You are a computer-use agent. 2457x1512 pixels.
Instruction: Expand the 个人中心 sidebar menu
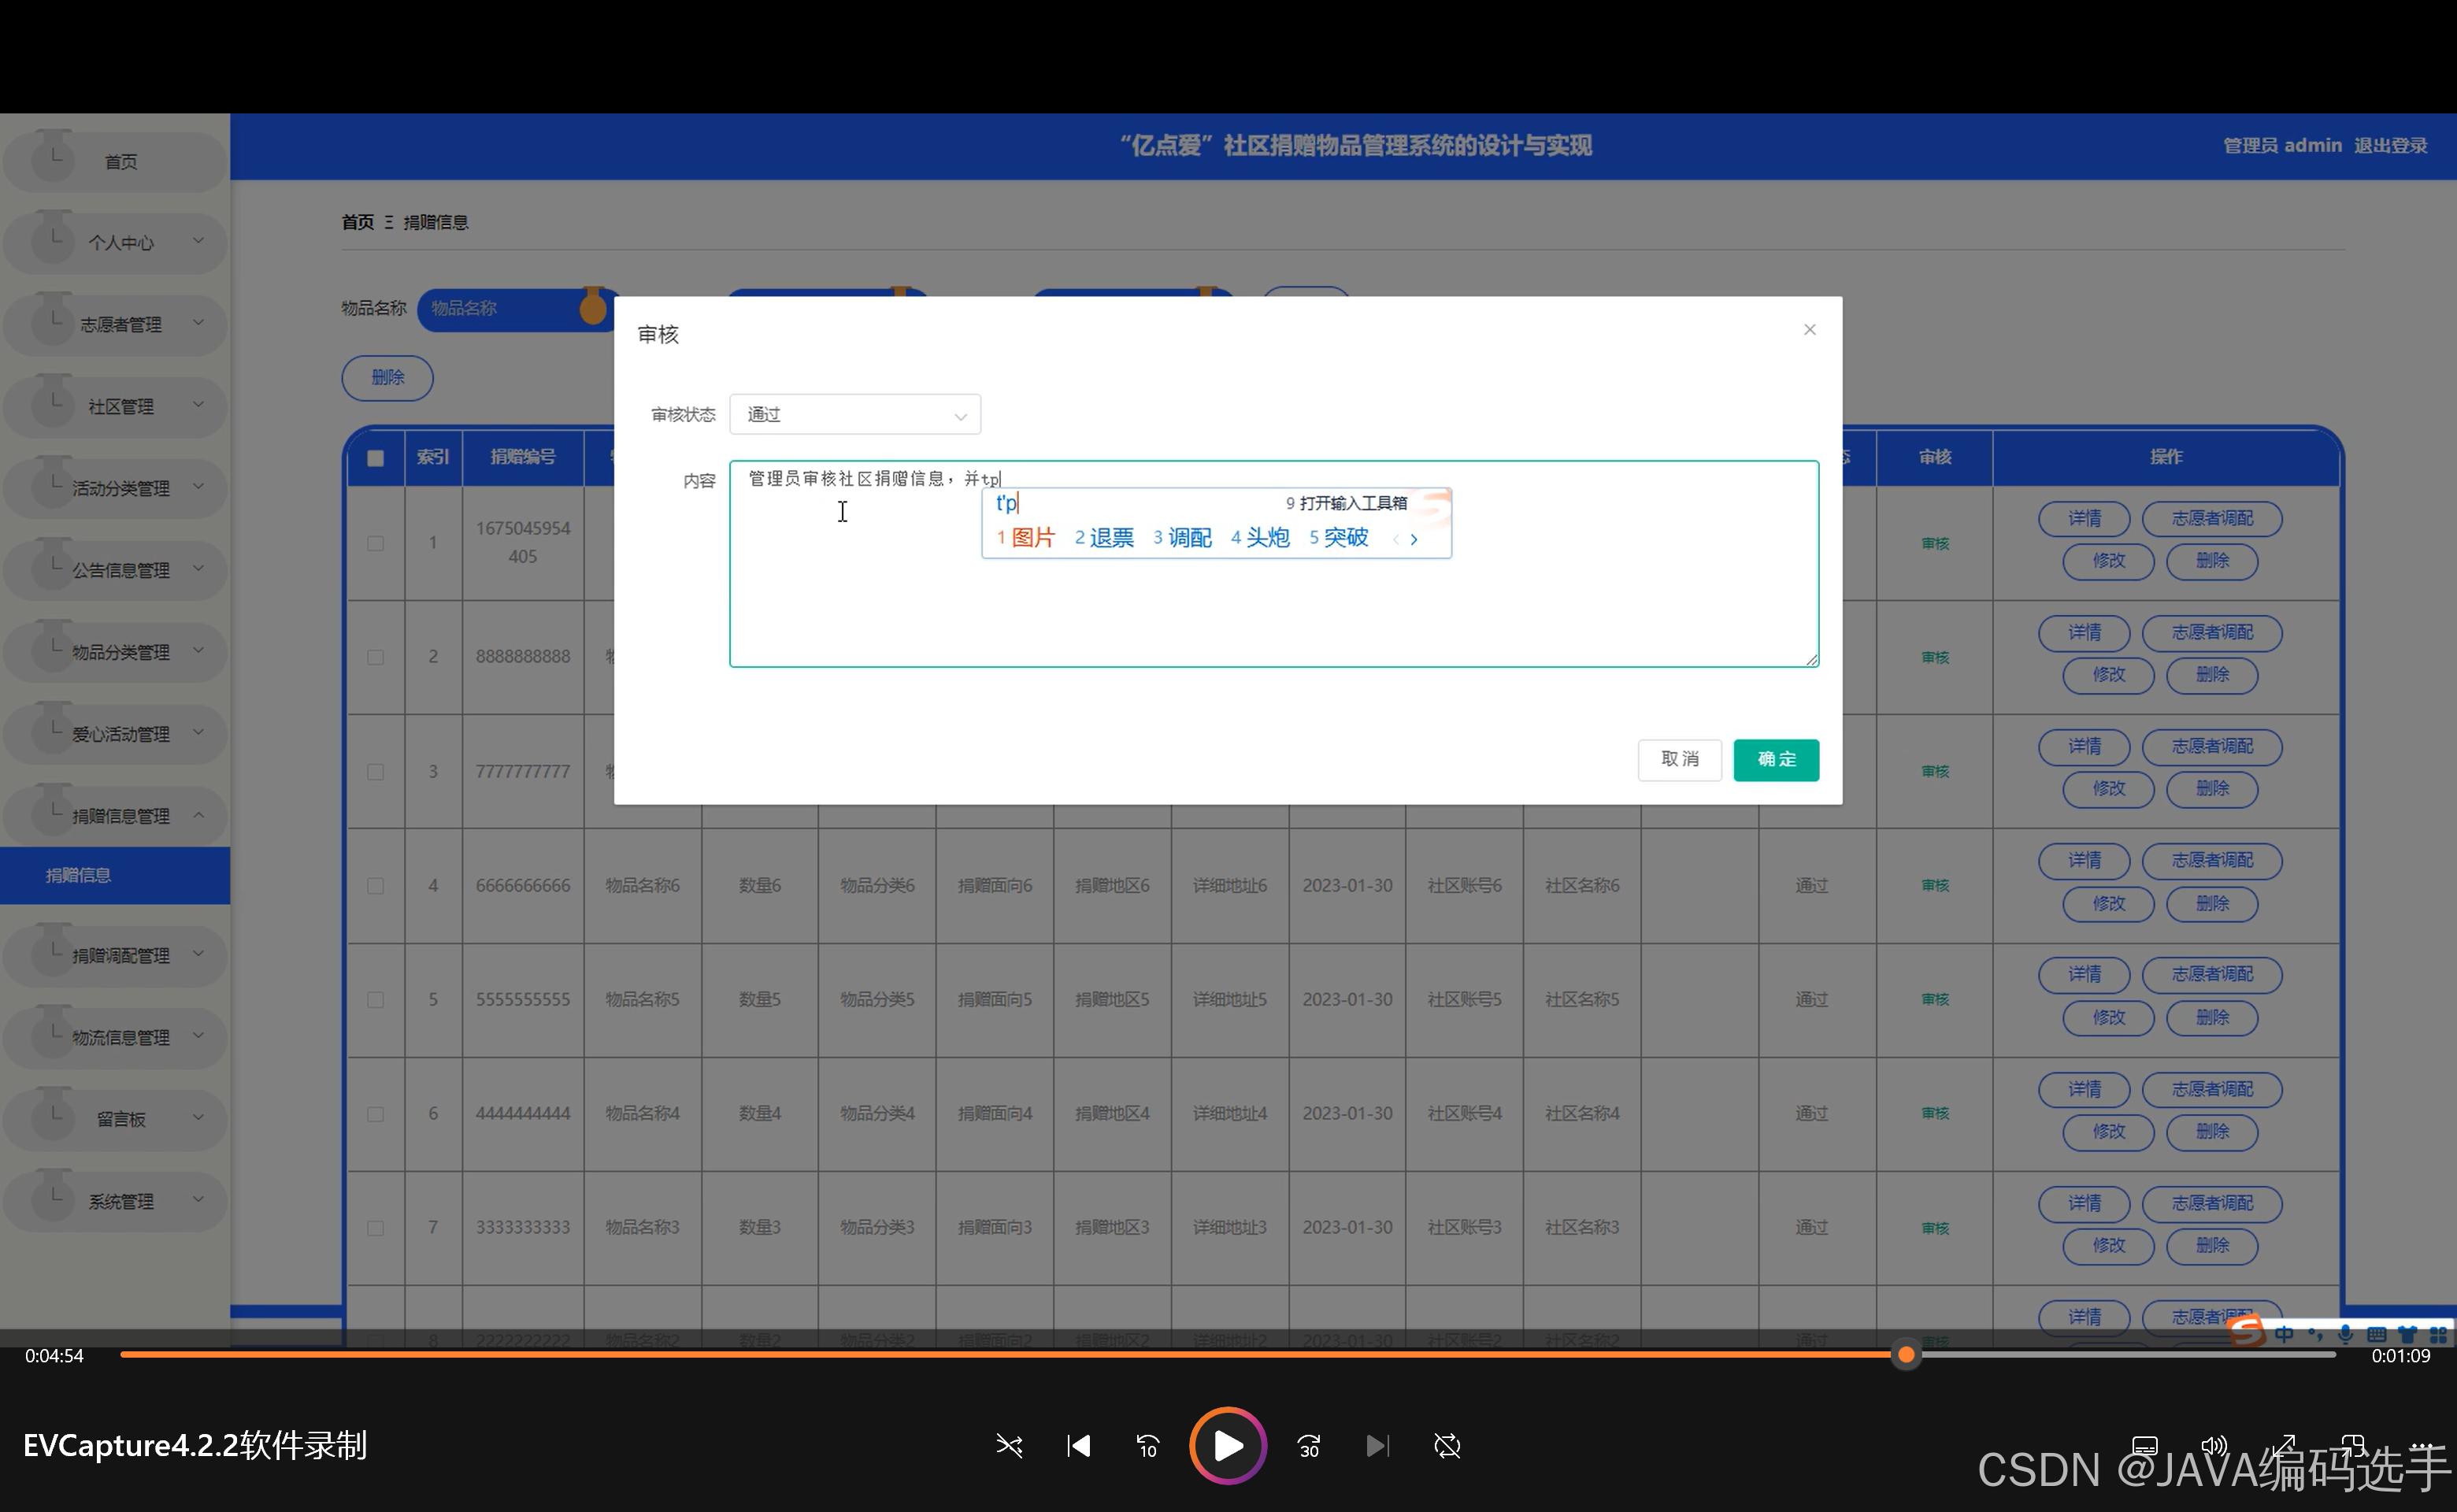(x=116, y=242)
